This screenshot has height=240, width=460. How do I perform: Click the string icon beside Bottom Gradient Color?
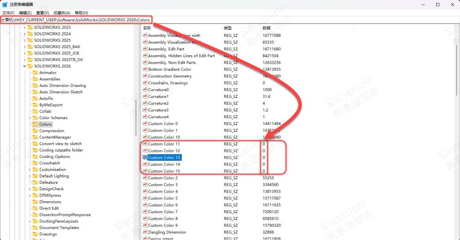point(145,69)
